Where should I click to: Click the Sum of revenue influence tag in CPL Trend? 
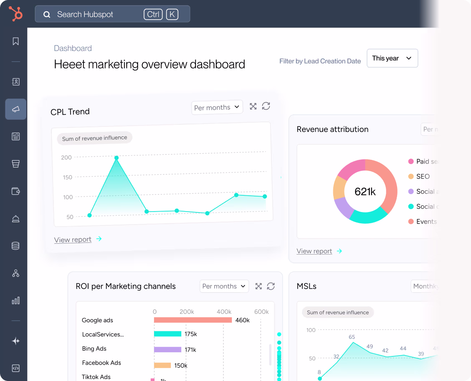[94, 138]
